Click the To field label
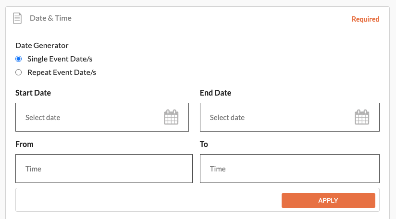The image size is (396, 219). [204, 144]
